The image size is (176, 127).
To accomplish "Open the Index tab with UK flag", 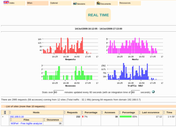I will (14, 3).
